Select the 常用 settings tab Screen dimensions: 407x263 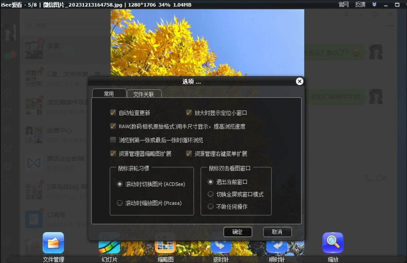tap(109, 93)
